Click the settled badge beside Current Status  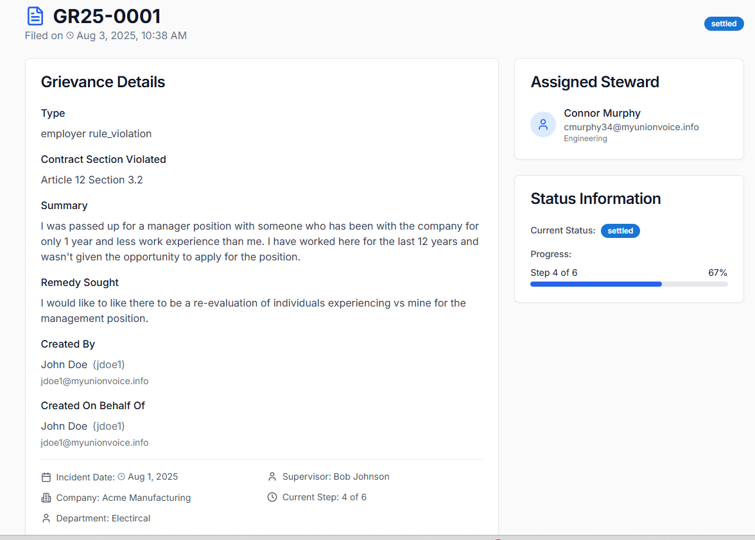coord(620,230)
